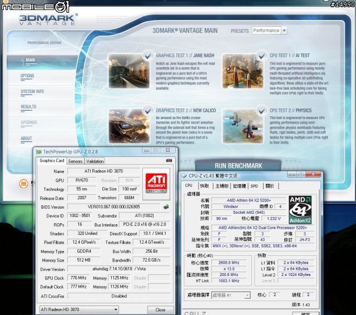Select the 關於 about tab in CPU-Z

tap(270, 186)
